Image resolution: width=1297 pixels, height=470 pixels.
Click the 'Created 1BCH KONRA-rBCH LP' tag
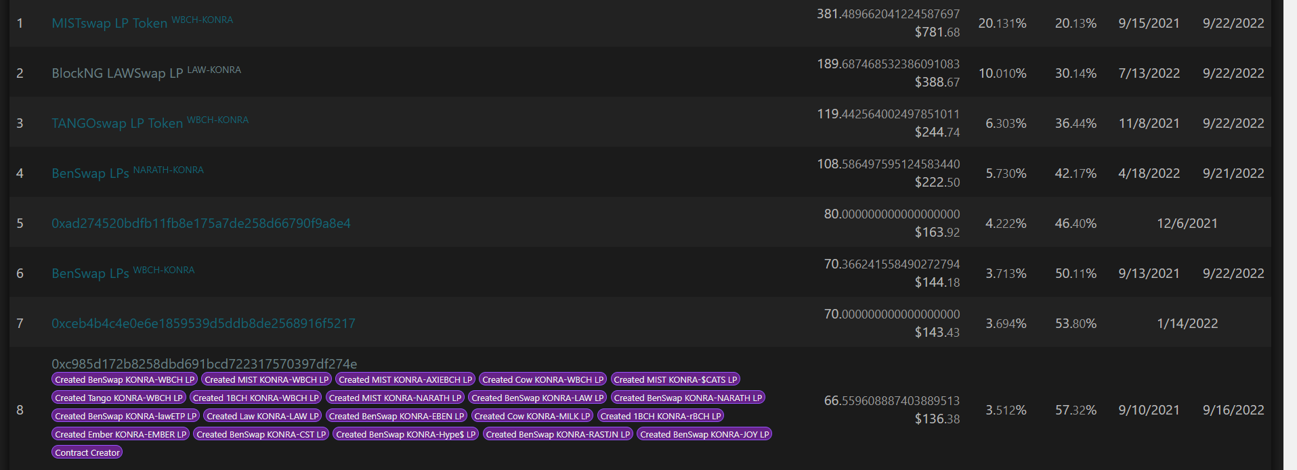click(660, 416)
